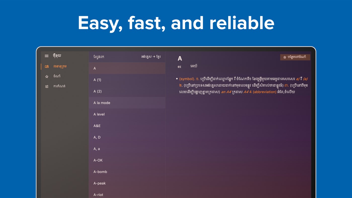Open the អង់គ្លេស → ខ្មែរ language selector
This screenshot has height=198, width=352.
click(x=151, y=57)
